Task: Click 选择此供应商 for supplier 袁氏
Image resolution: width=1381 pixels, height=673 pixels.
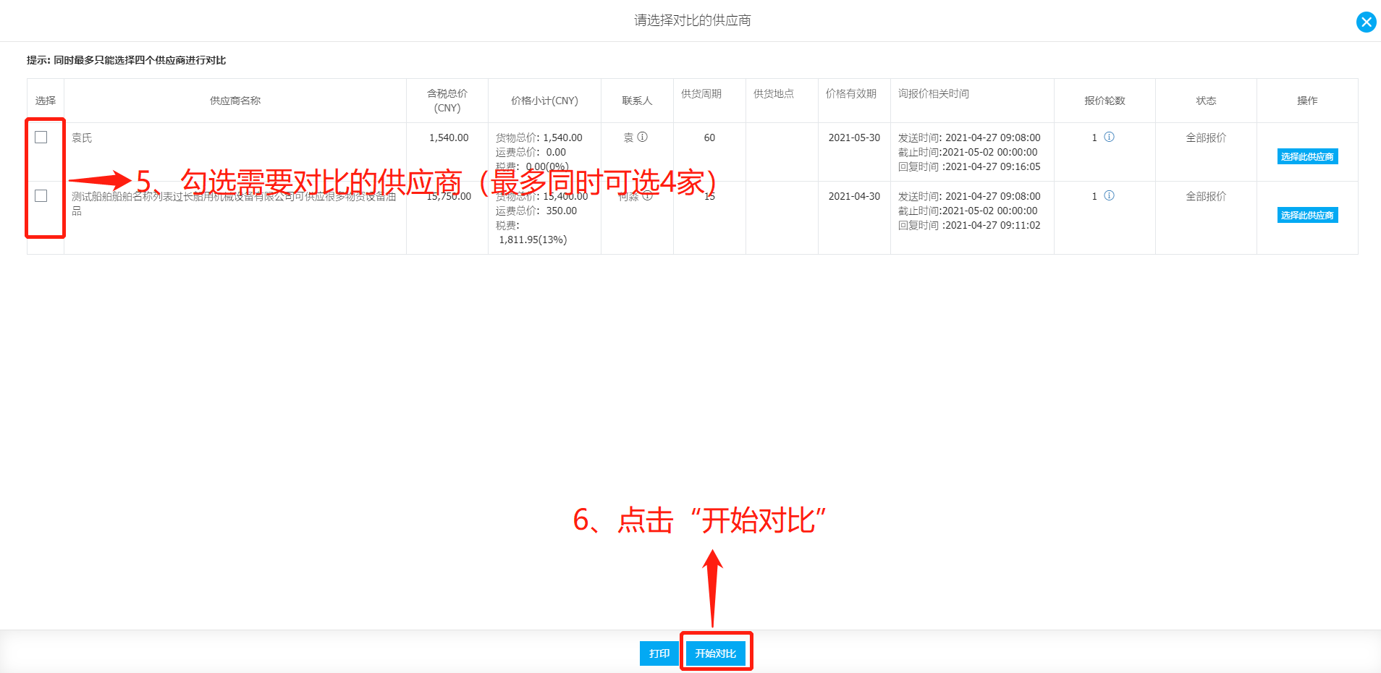Action: (1307, 156)
